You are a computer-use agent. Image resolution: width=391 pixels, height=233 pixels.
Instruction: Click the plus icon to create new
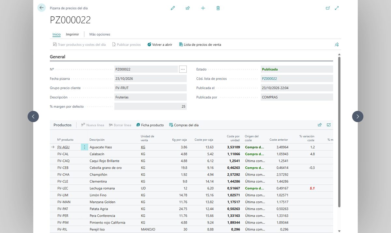[x=203, y=8]
